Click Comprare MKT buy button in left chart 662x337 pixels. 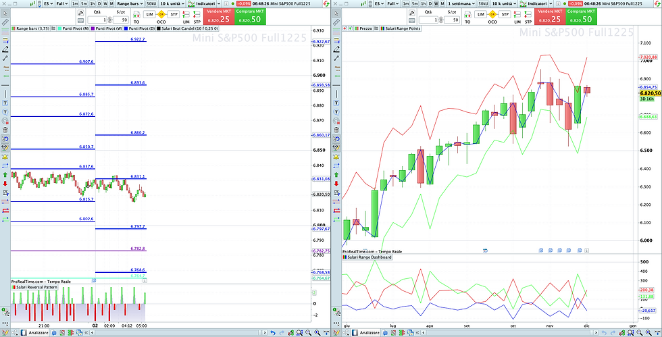click(250, 16)
